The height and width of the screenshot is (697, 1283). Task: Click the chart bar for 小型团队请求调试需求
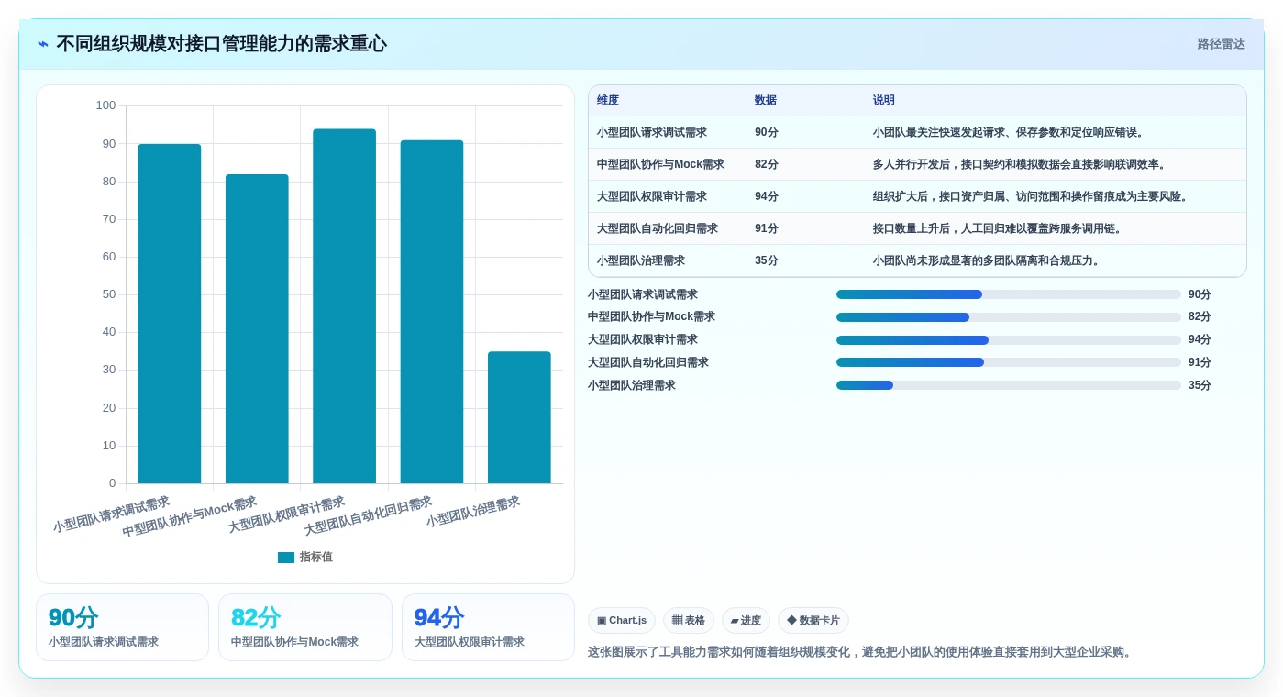(170, 314)
